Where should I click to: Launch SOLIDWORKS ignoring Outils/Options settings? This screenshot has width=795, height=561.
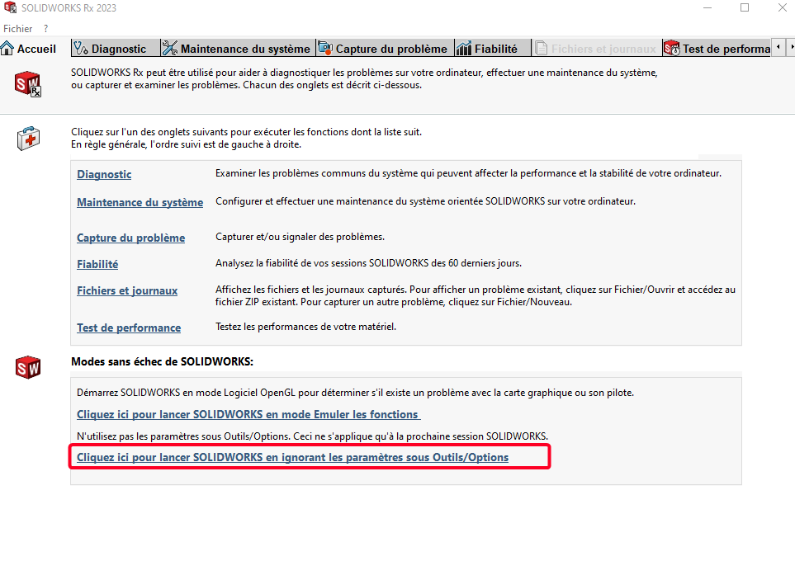pyautogui.click(x=292, y=457)
